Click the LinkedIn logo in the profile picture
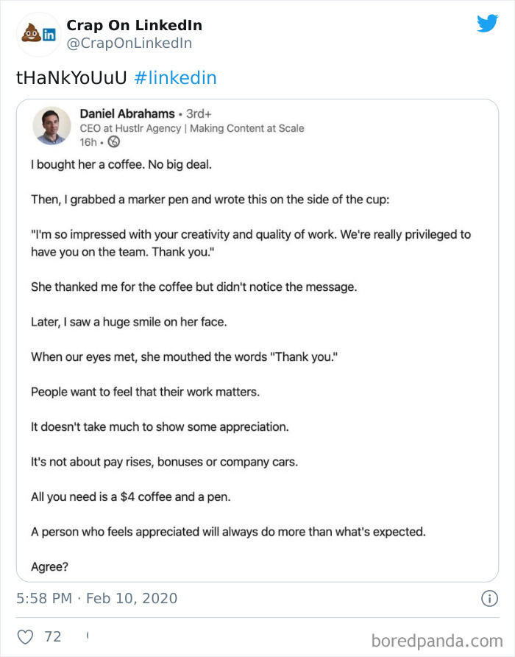 pos(48,35)
